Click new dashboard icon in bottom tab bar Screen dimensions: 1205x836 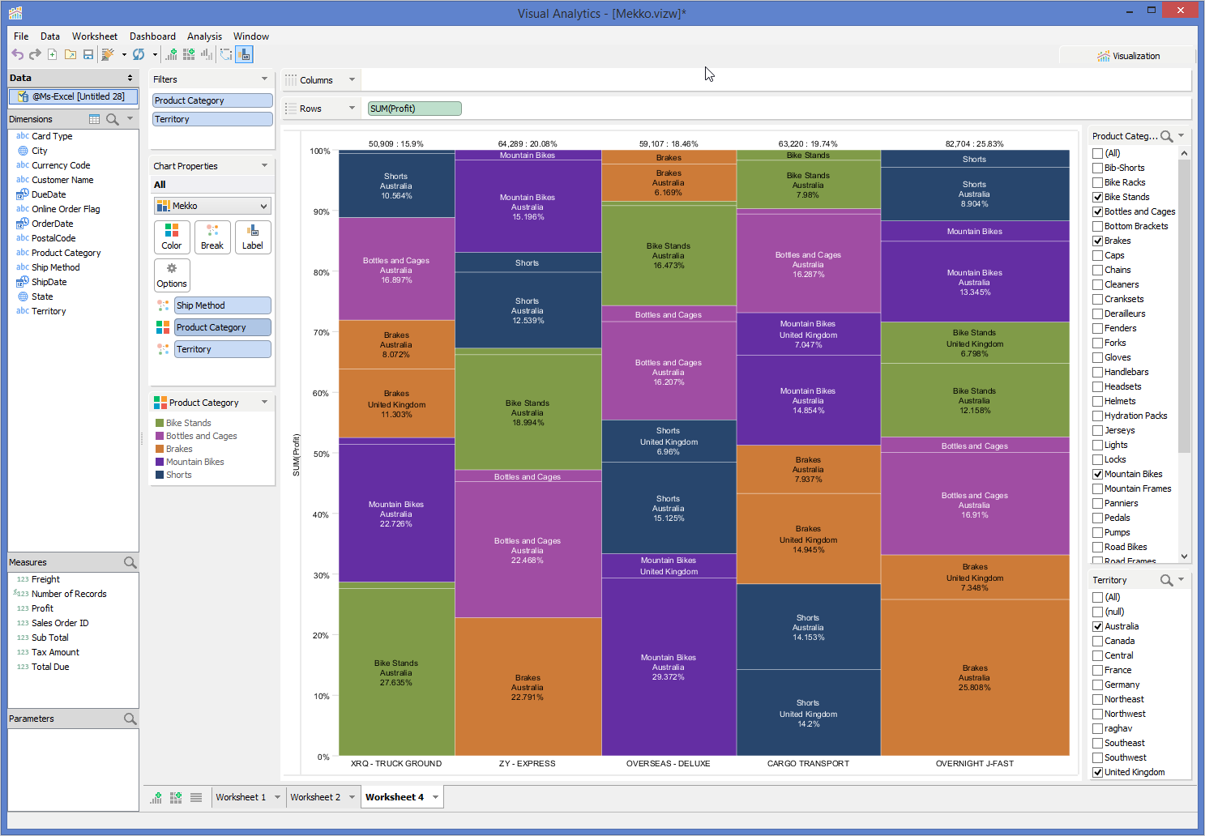[x=176, y=797]
